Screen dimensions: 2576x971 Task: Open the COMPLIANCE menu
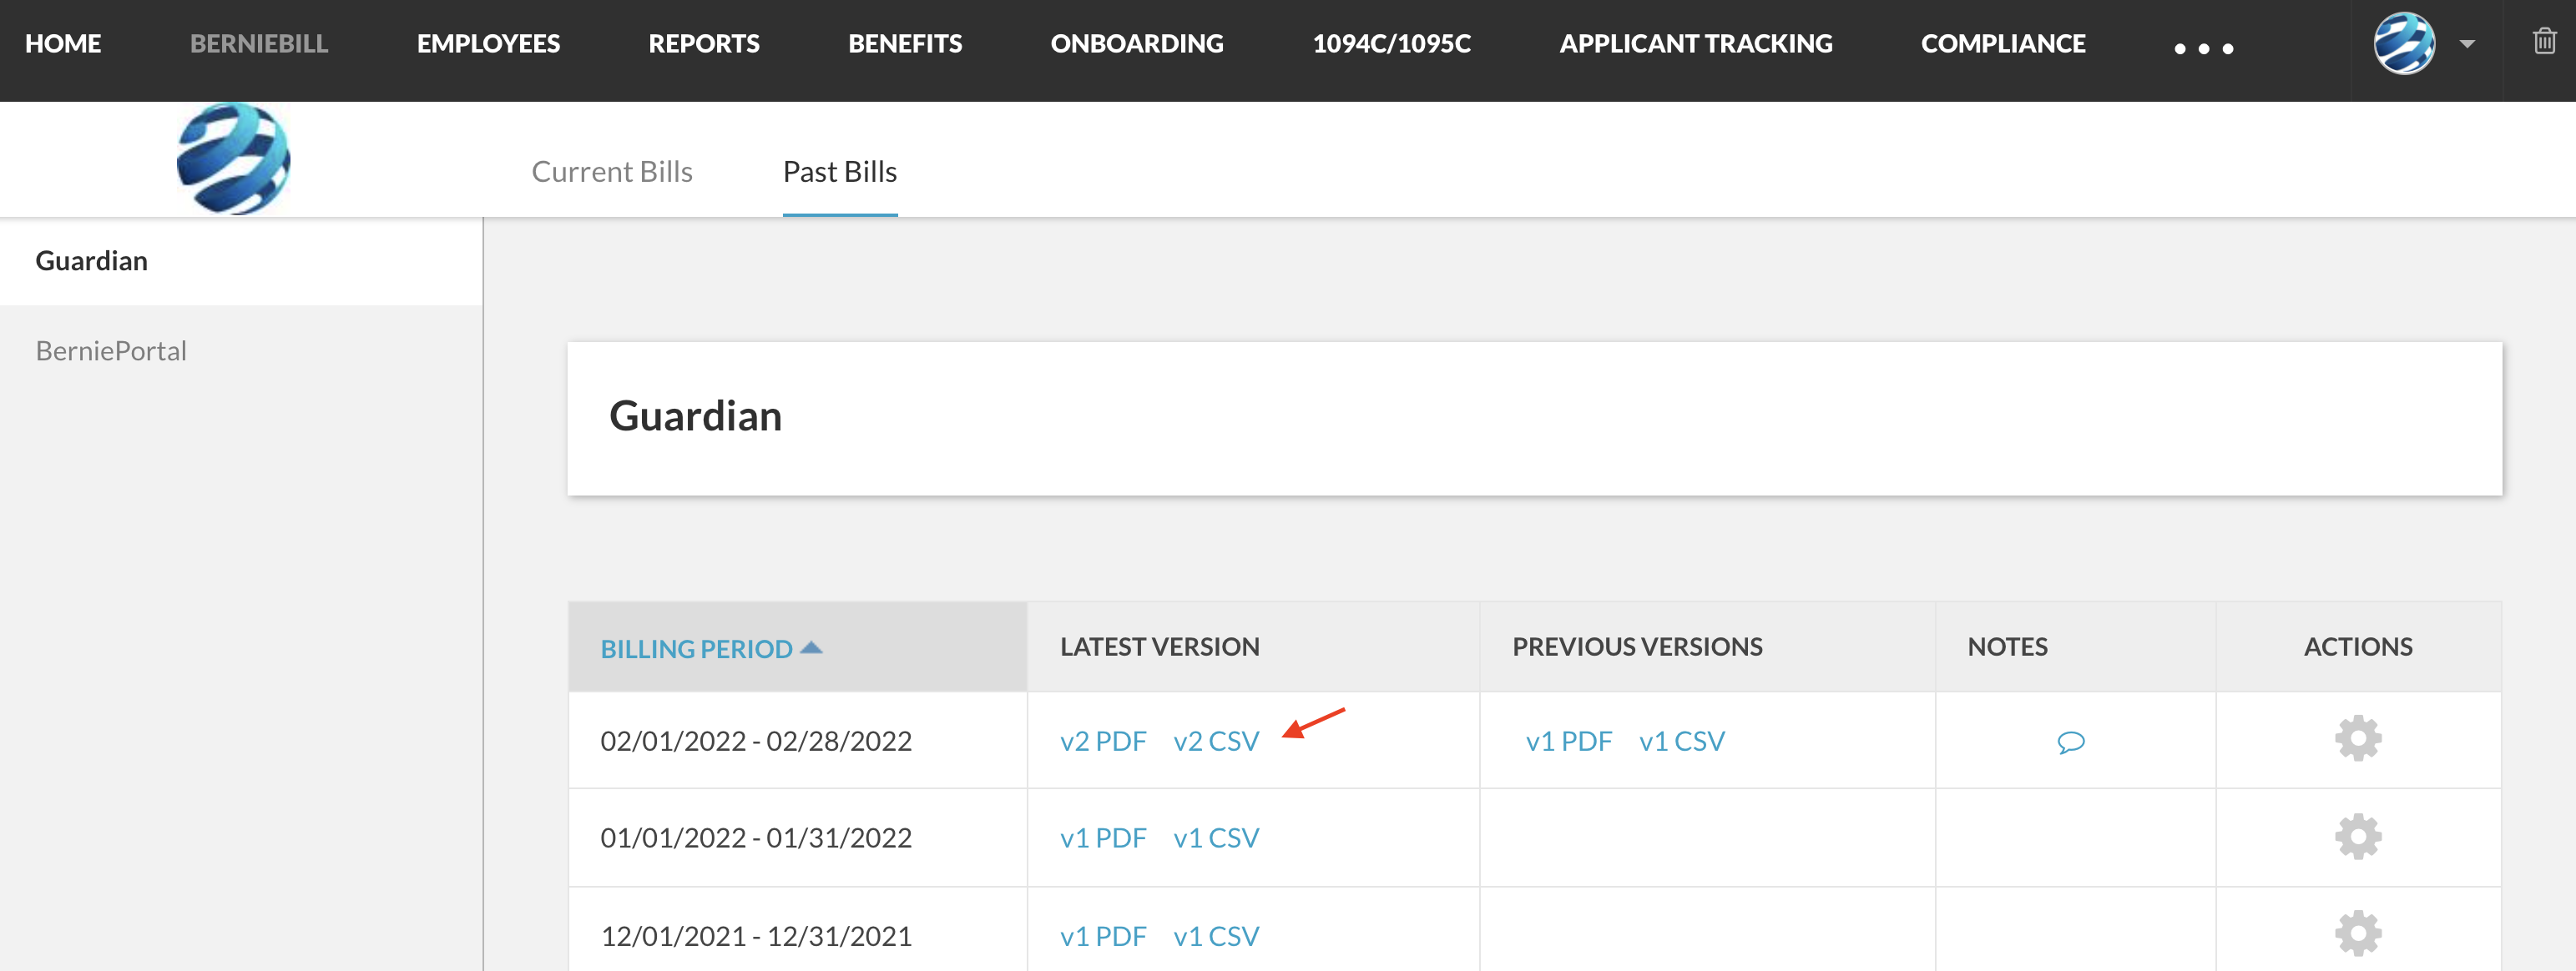(x=2003, y=44)
